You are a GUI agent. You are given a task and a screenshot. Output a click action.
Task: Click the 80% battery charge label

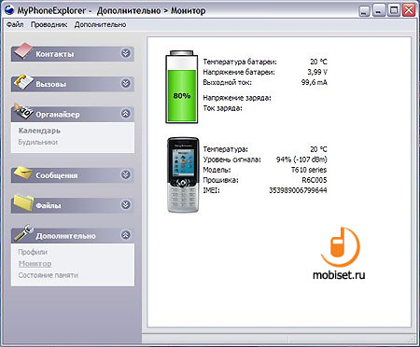pyautogui.click(x=182, y=96)
